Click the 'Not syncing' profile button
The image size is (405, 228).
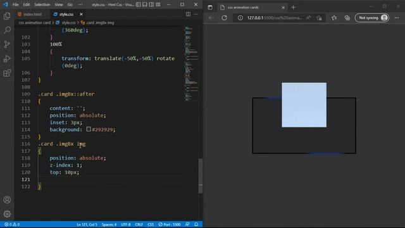(x=372, y=18)
